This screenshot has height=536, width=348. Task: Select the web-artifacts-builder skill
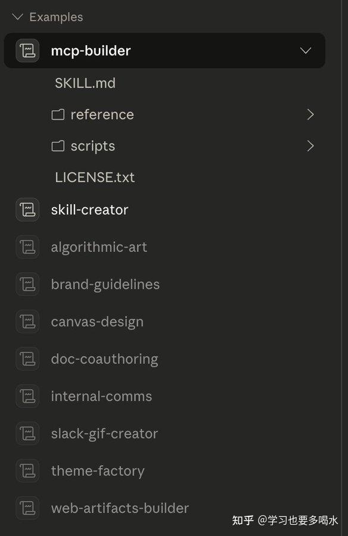(x=120, y=508)
